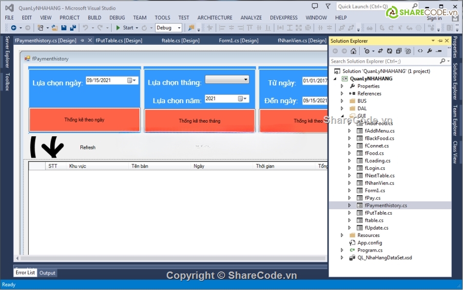Screen dimensions: 463x290
Task: Switch to the fPutTable.cs [Design] tab
Action: click(119, 40)
